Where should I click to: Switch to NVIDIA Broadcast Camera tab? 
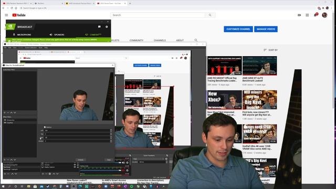click(93, 35)
